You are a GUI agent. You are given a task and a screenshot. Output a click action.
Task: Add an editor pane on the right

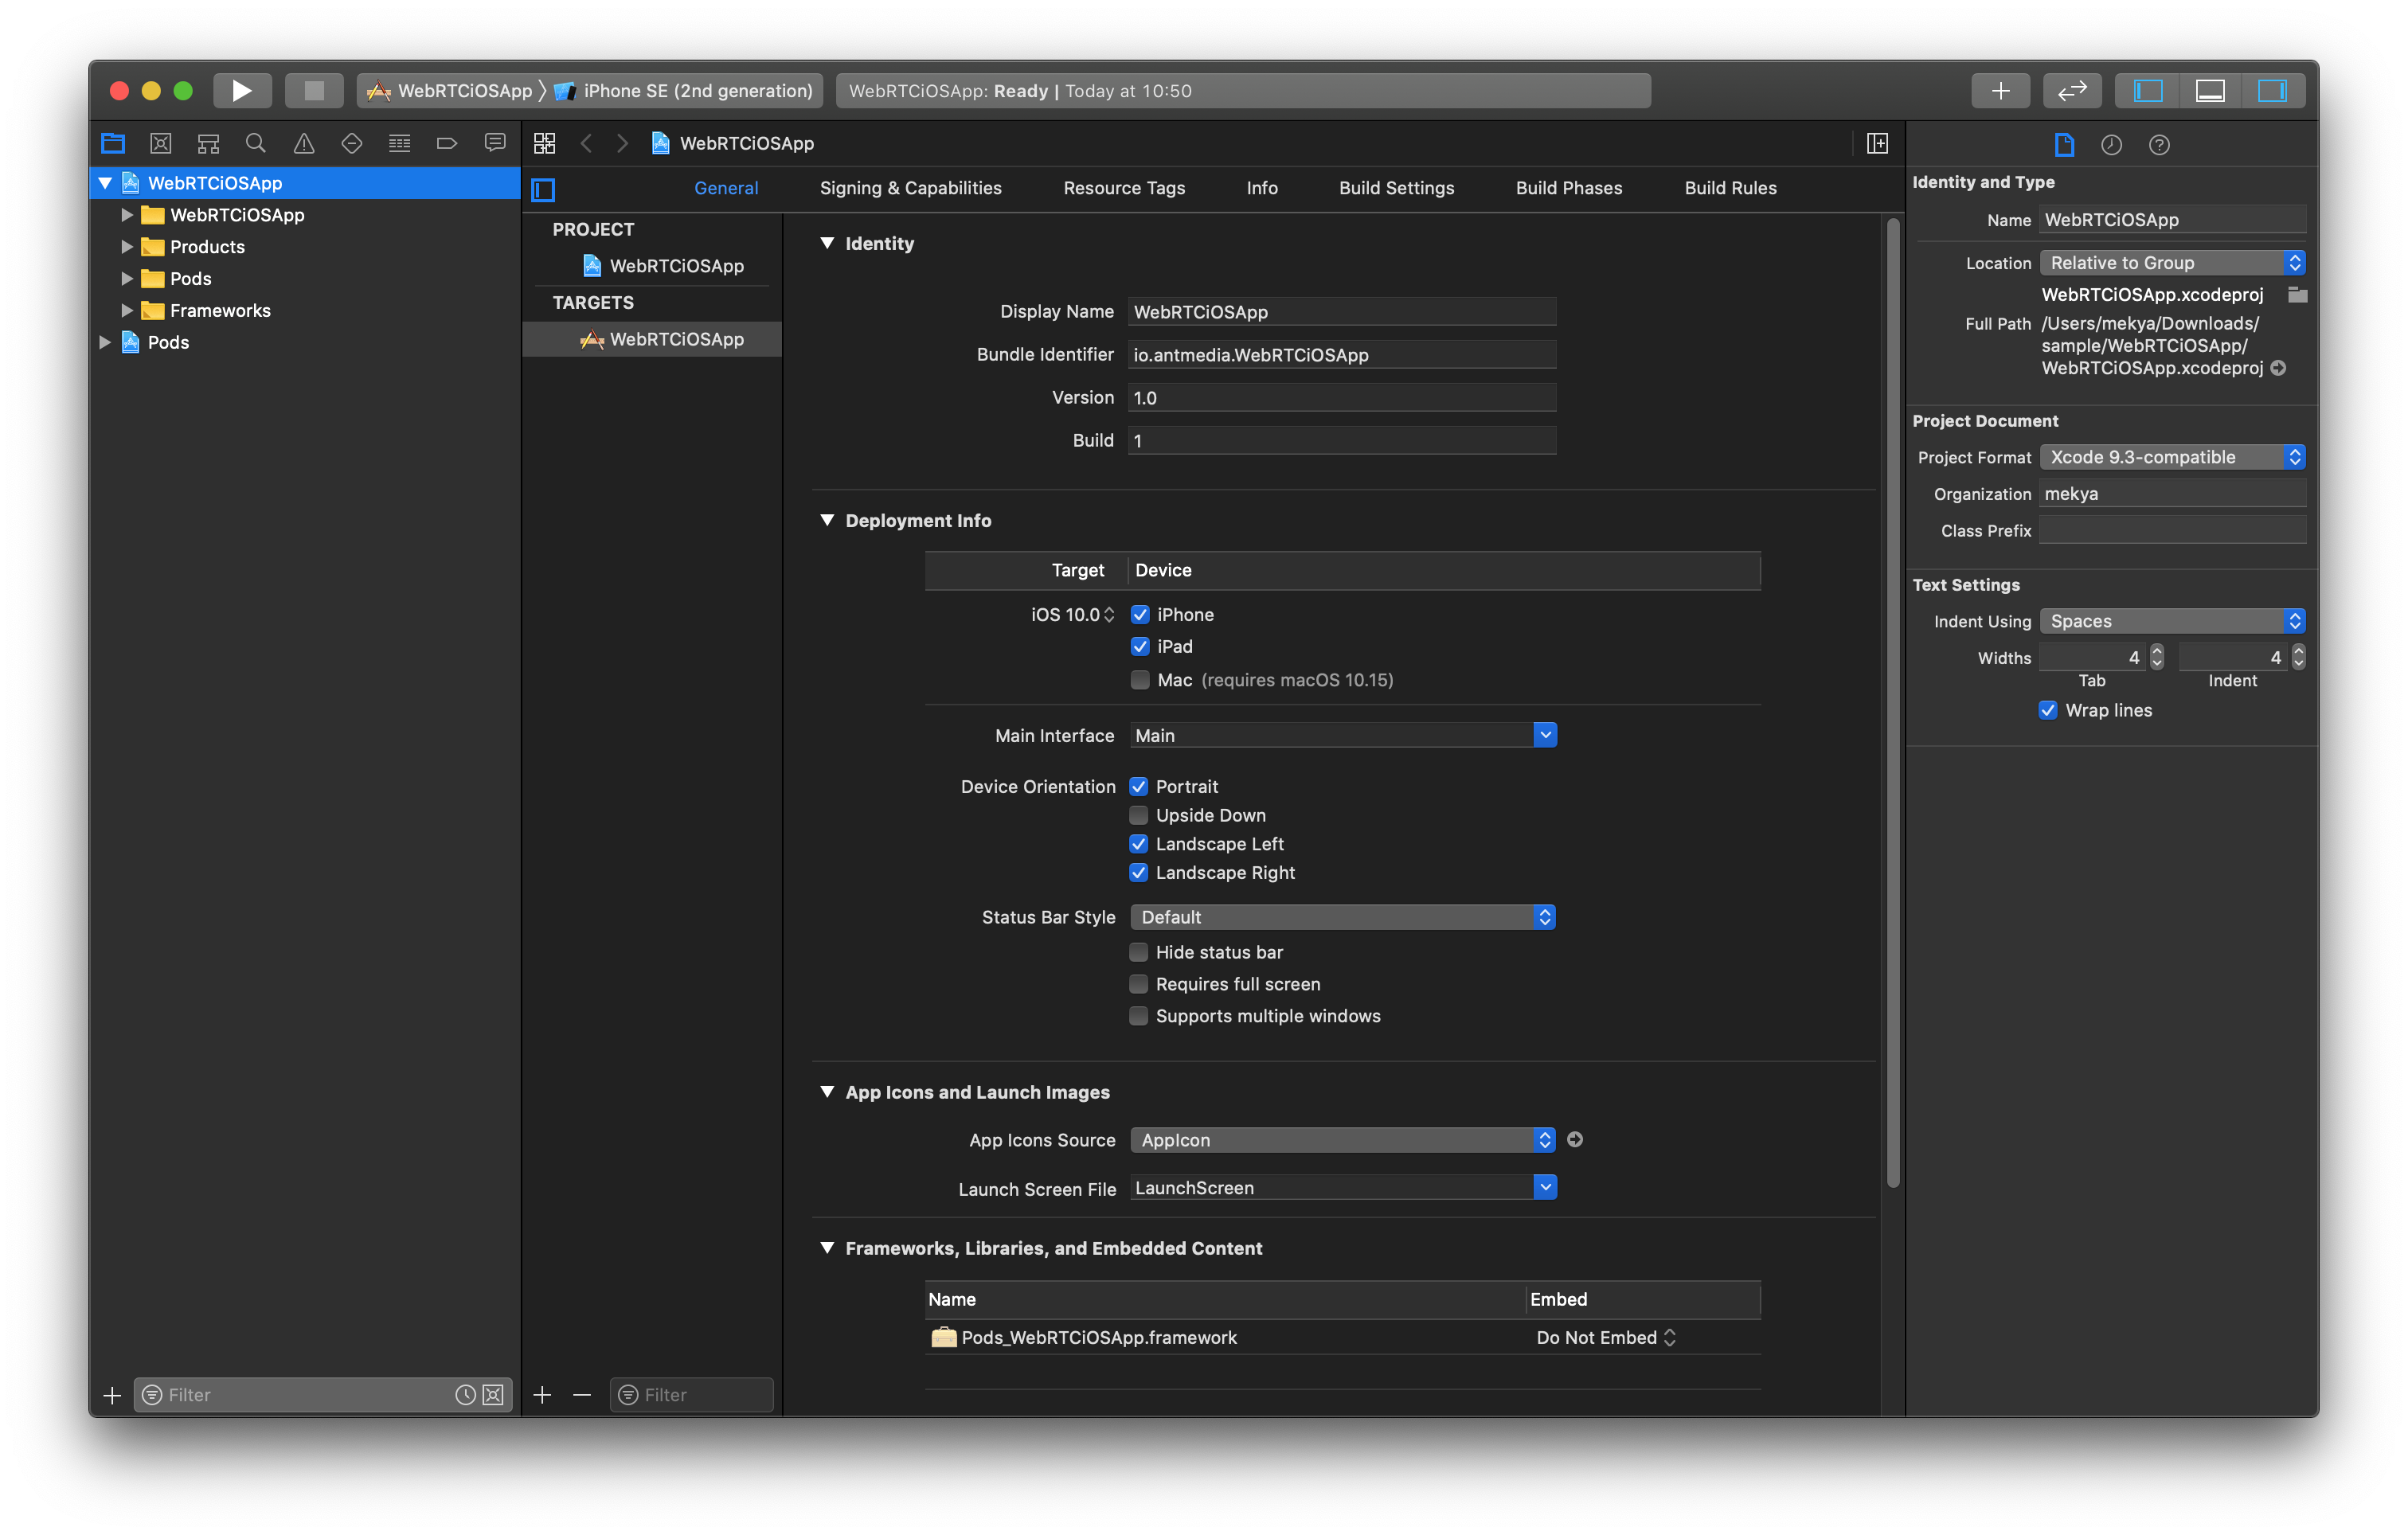pos(1877,143)
